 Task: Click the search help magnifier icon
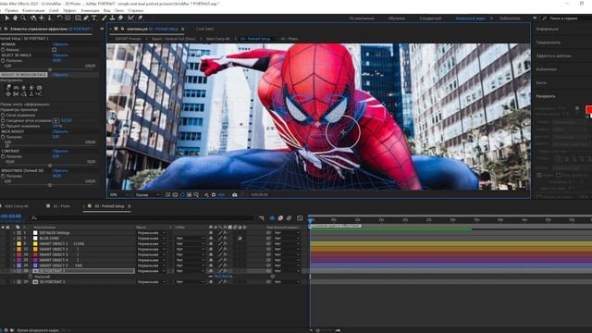coord(545,18)
